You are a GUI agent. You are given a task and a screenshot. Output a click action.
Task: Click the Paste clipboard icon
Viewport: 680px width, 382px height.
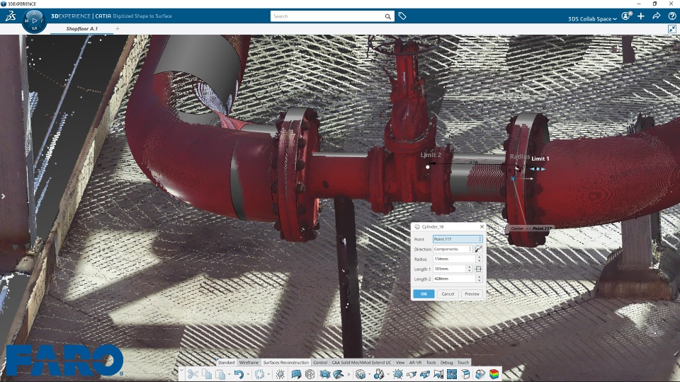pos(220,374)
